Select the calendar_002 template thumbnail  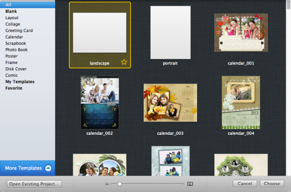pyautogui.click(x=100, y=102)
